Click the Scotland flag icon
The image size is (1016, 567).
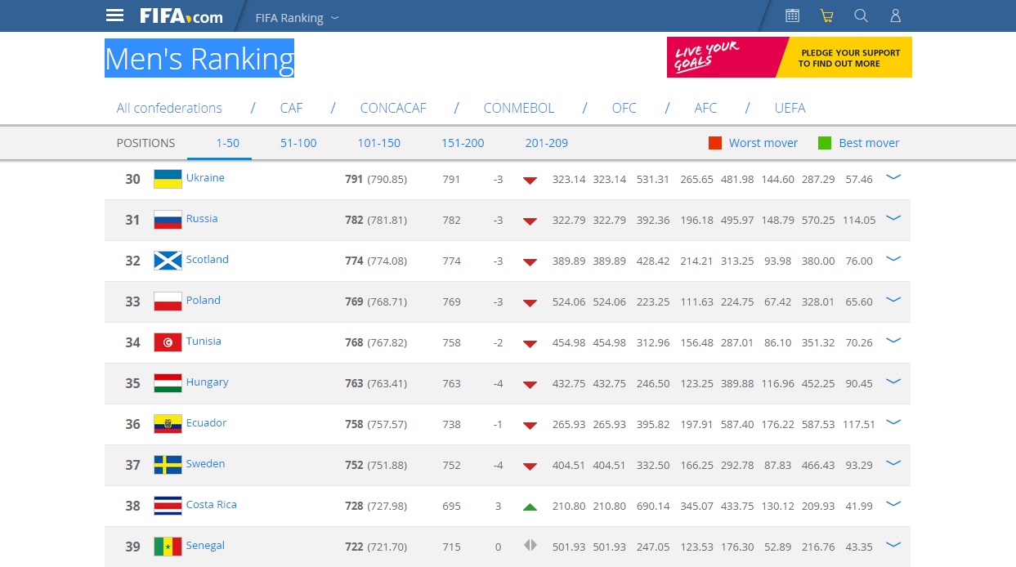168,261
